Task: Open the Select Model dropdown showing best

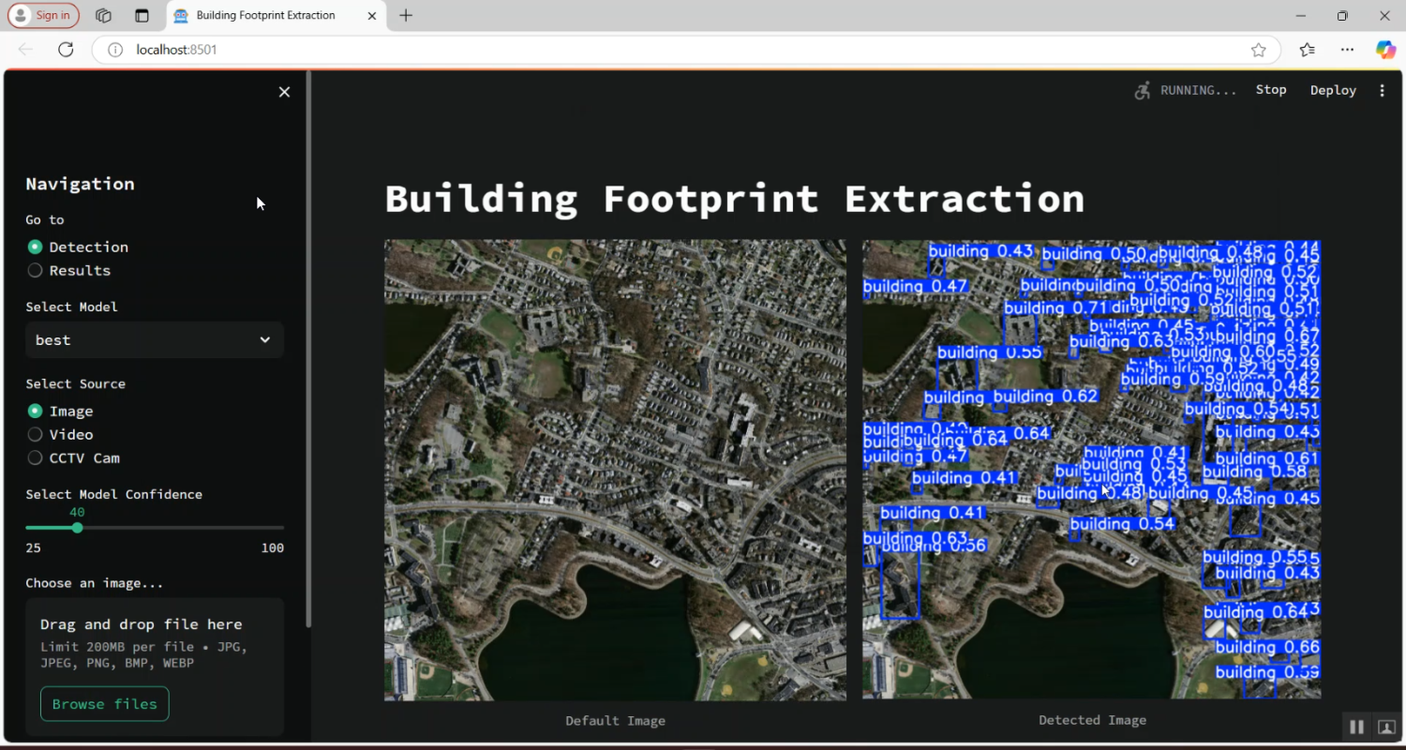Action: click(x=154, y=339)
